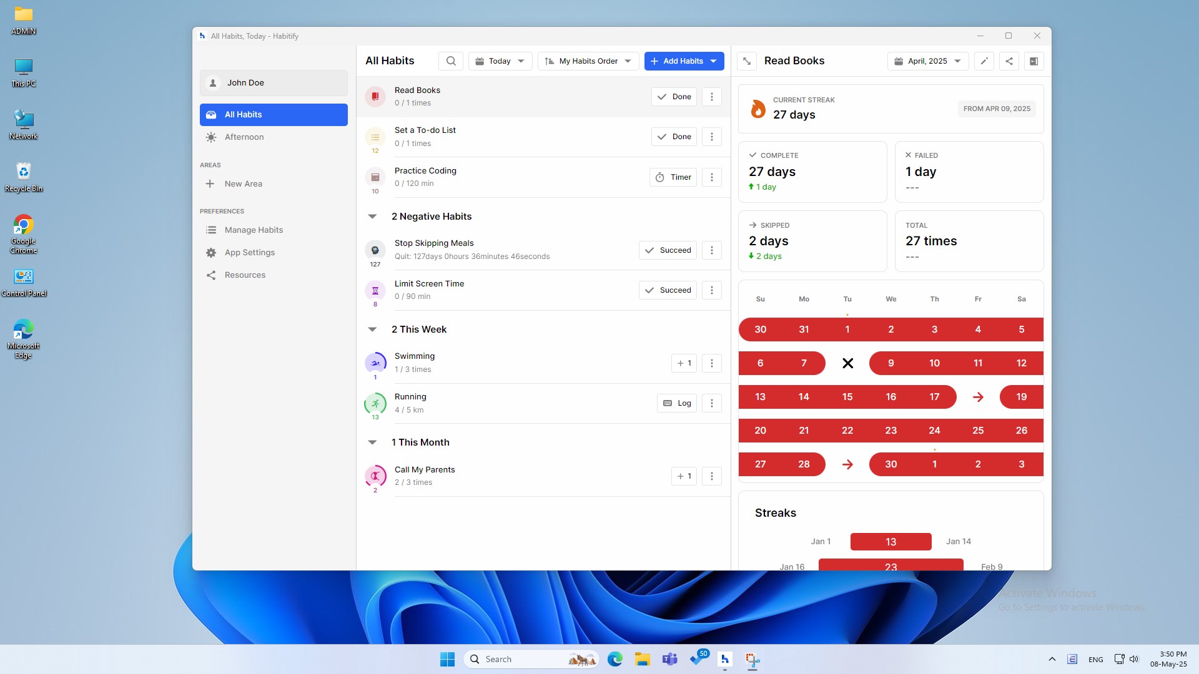Open more options for Stop Skipping Meals
The height and width of the screenshot is (674, 1199).
click(x=712, y=250)
